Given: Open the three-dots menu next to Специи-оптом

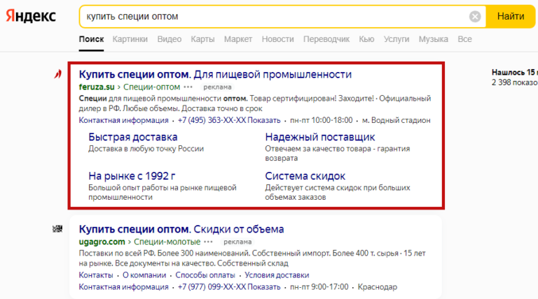Looking at the screenshot, I should [x=188, y=87].
